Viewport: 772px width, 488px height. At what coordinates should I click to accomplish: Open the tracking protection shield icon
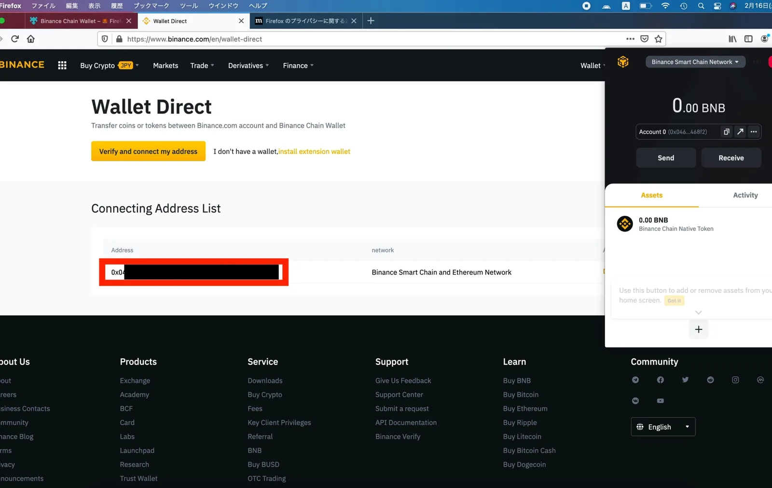[105, 39]
